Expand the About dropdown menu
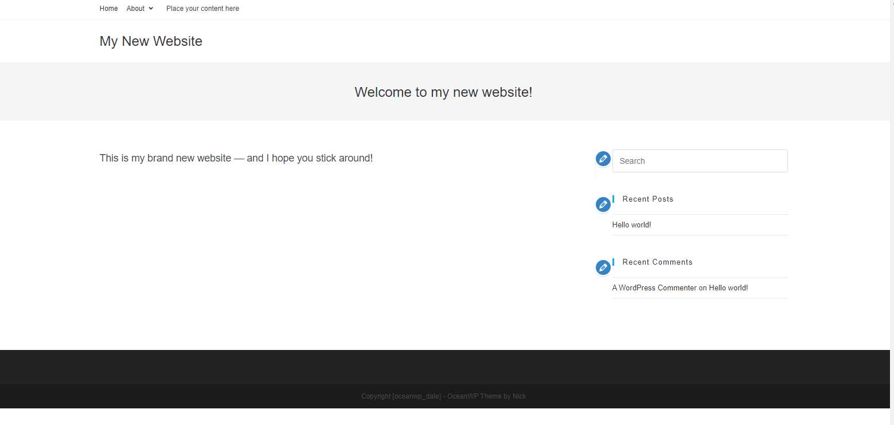 coord(139,8)
